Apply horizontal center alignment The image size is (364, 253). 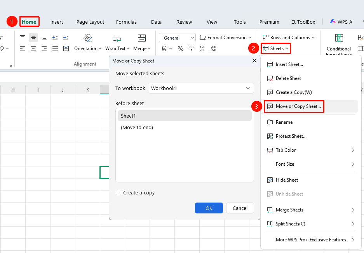[x=33, y=48]
